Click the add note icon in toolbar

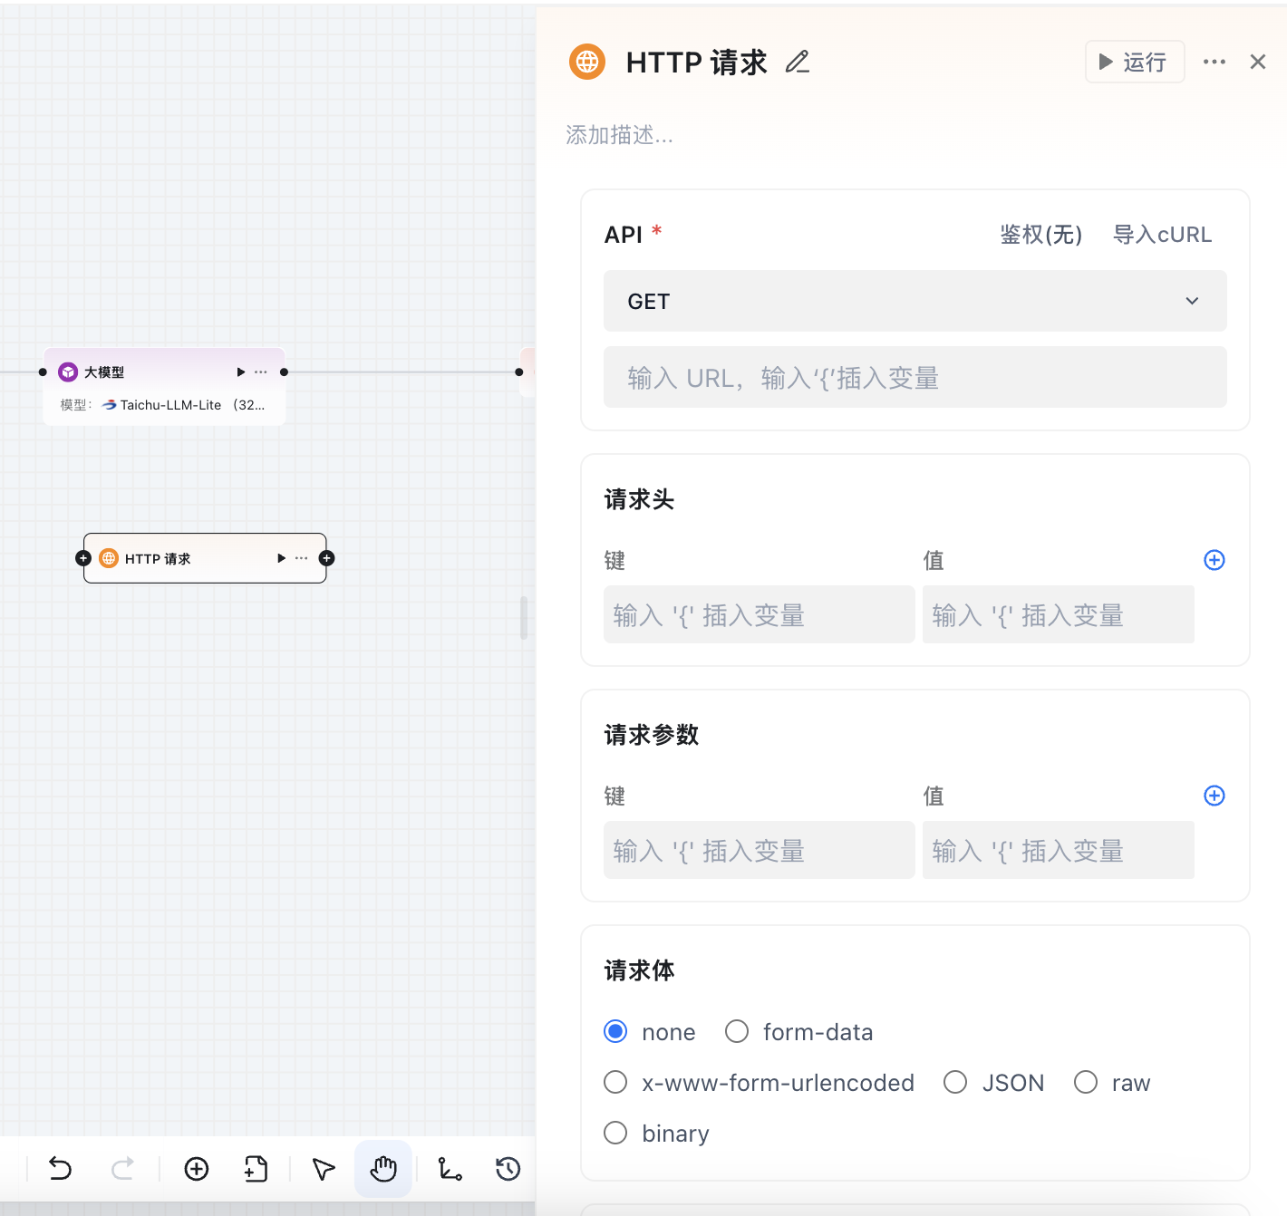[x=256, y=1169]
